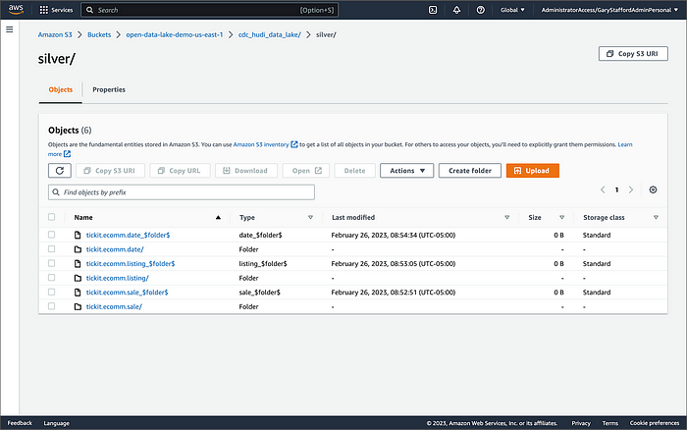The height and width of the screenshot is (430, 687).
Task: Click folder icon of tickit.ecomm.date/
Action: [x=78, y=249]
